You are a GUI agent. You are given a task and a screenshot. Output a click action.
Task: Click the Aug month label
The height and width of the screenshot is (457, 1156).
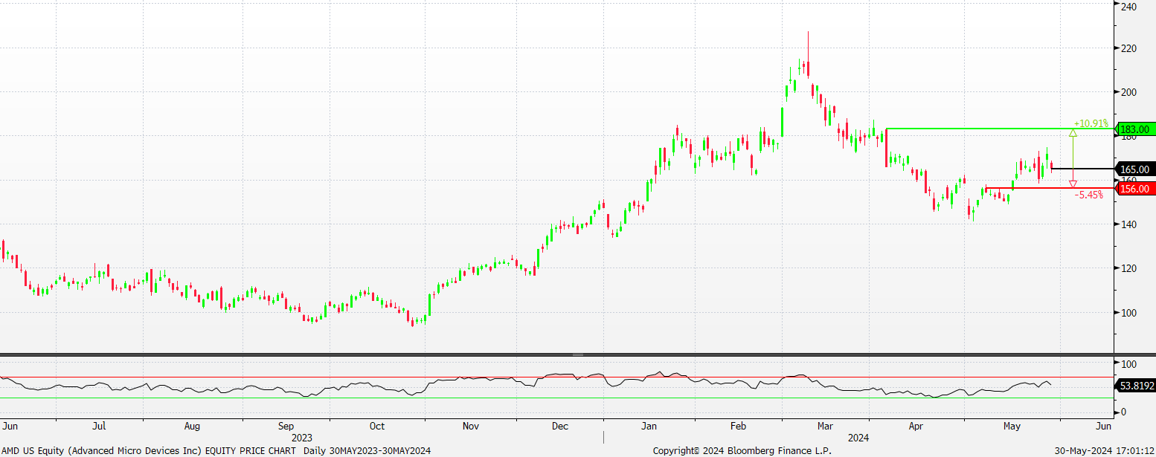(x=192, y=427)
